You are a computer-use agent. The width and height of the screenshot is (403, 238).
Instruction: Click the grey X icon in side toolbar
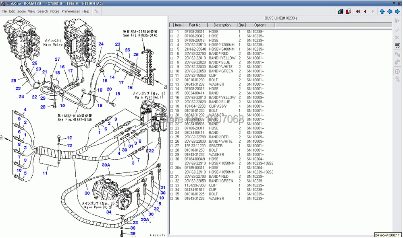click(x=397, y=37)
